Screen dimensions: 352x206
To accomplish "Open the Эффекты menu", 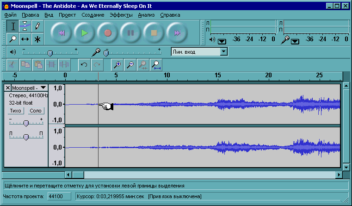I will (121, 15).
